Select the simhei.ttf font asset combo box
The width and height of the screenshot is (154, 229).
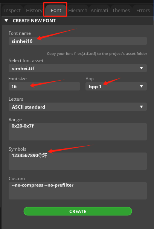[78, 68]
